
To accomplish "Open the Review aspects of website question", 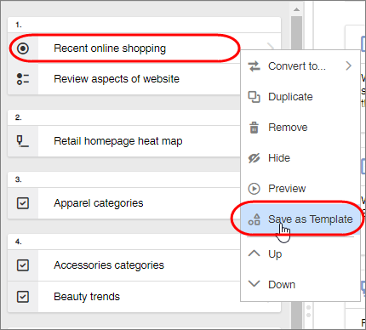I will (117, 79).
